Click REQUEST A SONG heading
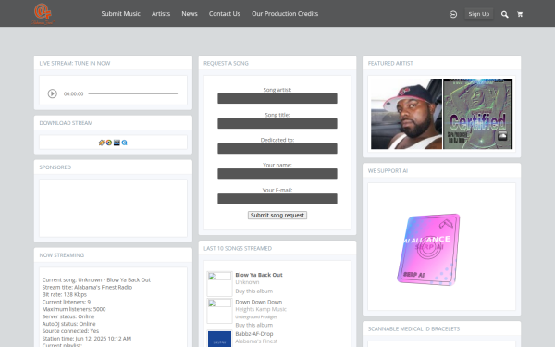 tap(226, 63)
